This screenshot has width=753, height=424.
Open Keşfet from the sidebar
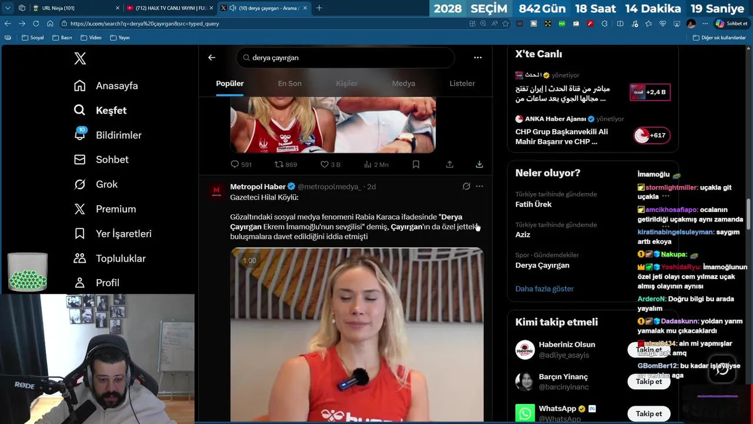pyautogui.click(x=100, y=110)
